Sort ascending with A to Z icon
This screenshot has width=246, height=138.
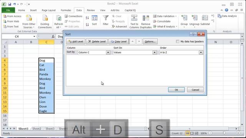click(87, 18)
